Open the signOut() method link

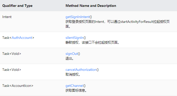[73, 54]
